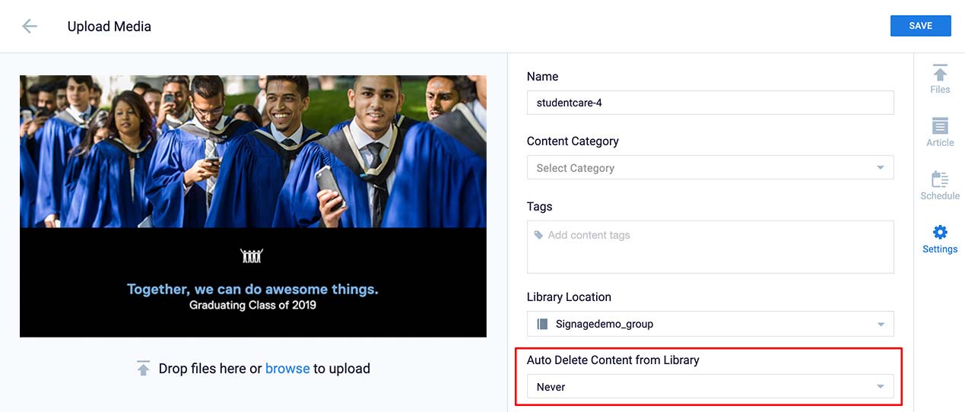Click the Settings gear icon
Screen dimensions: 965x412
coord(940,233)
